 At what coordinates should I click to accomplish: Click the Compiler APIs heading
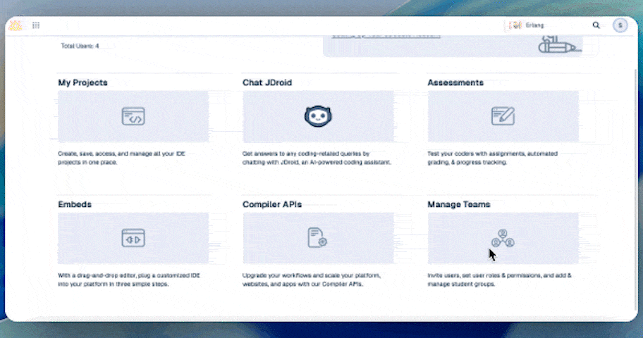tap(272, 204)
